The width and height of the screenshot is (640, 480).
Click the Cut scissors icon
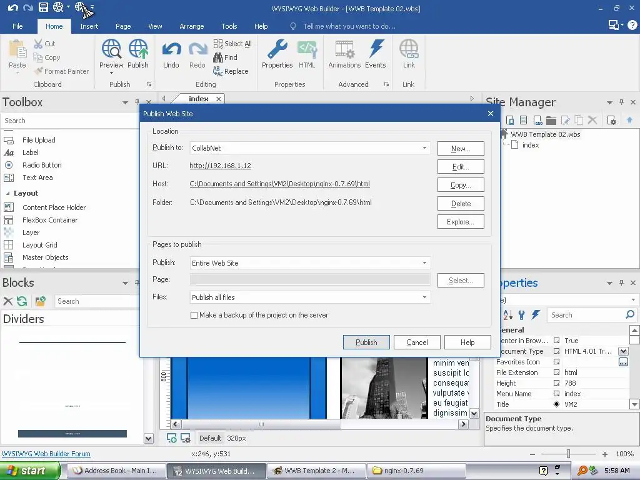[x=38, y=44]
